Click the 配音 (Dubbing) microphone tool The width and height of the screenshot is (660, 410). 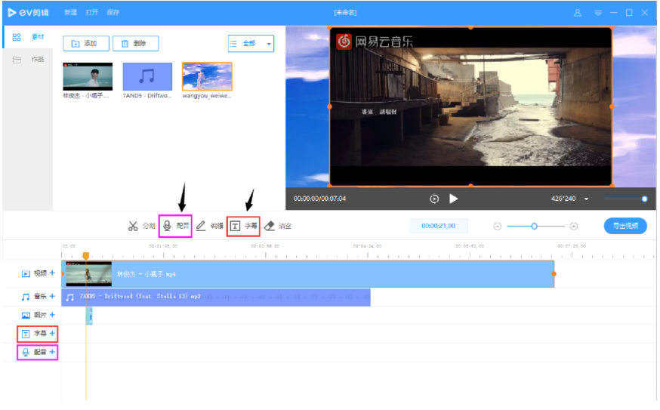point(175,226)
